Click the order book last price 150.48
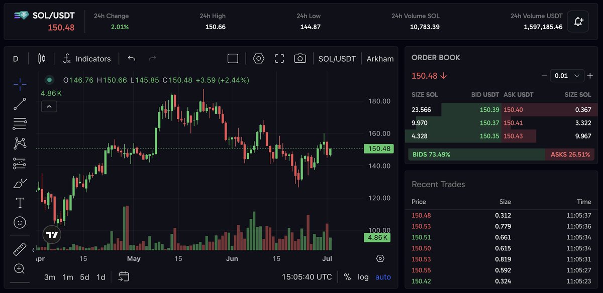Viewport: 603px width, 293px height. click(x=425, y=76)
